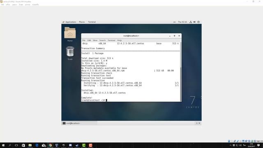Open the Terminal menu in terminal menubar
The width and height of the screenshot is (263, 148).
[x=111, y=40]
